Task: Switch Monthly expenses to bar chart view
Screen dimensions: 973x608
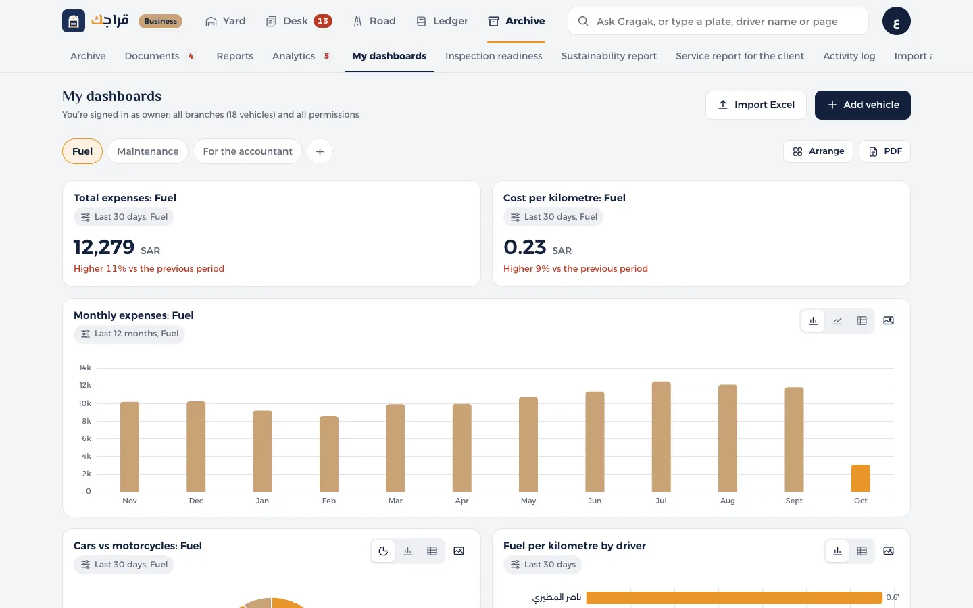Action: pyautogui.click(x=813, y=321)
